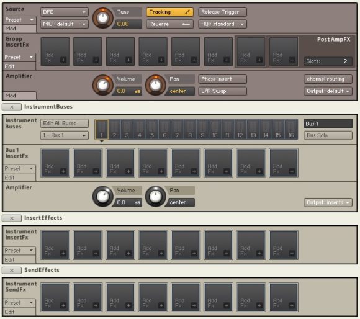Image resolution: width=360 pixels, height=319 pixels.
Task: Close the SendEffects section
Action: [x=12, y=271]
